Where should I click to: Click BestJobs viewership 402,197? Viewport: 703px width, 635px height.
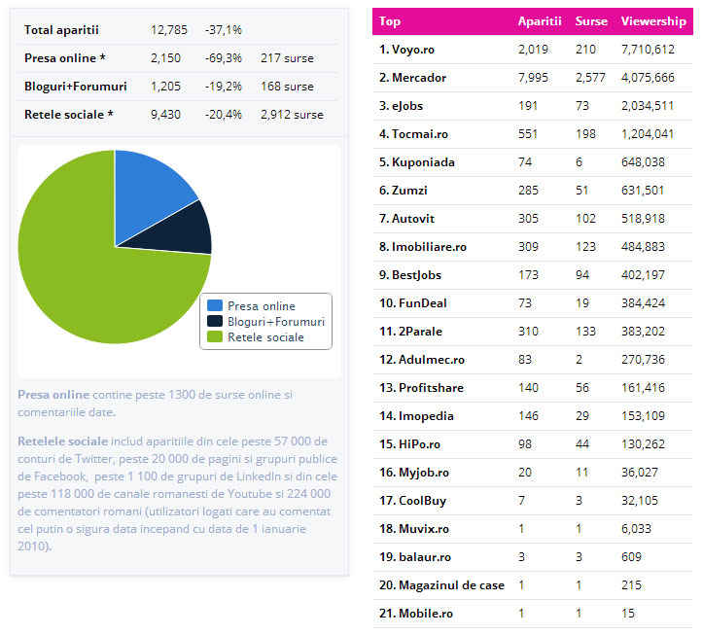(643, 275)
